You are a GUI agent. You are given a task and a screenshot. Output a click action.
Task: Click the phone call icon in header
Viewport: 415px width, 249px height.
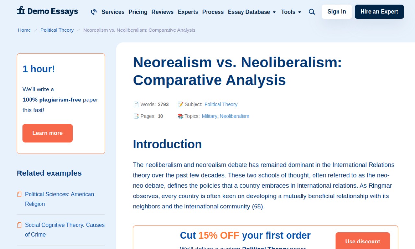[94, 12]
